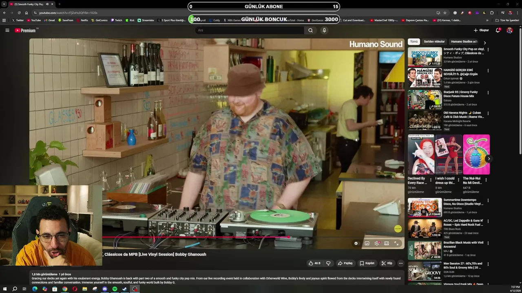Open menu for AC/DC, Led Zeppelin video

pos(488,221)
